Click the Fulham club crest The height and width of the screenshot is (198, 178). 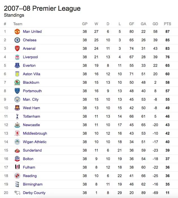pos(17,167)
